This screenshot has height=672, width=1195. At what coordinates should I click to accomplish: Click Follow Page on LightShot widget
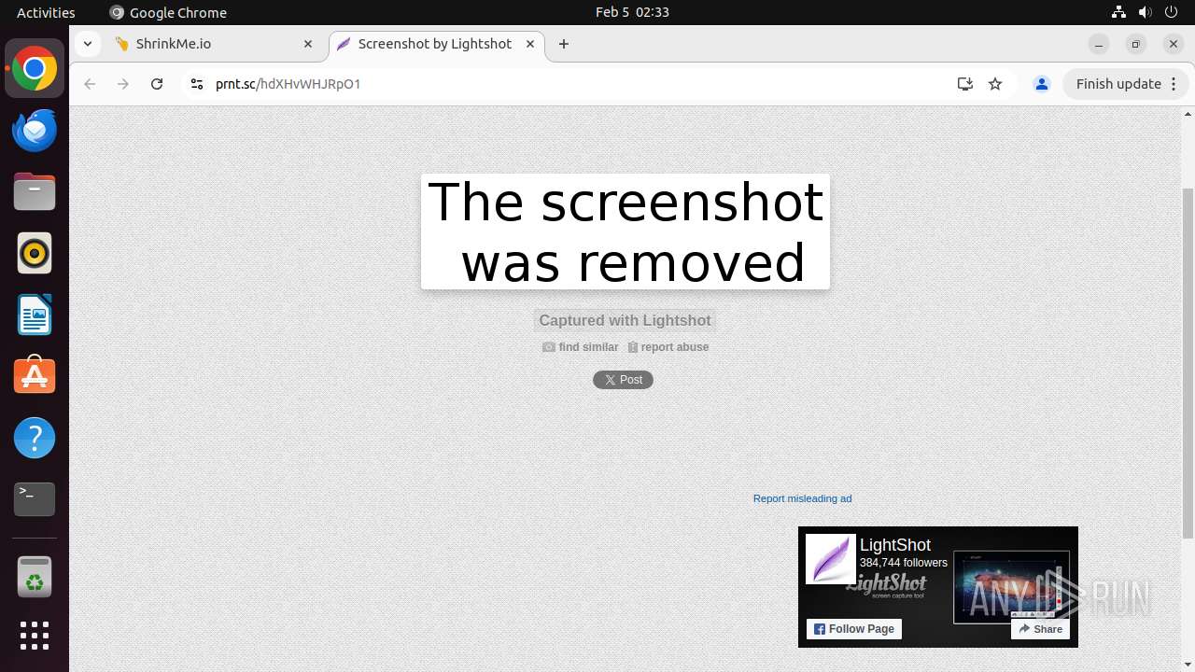click(854, 629)
